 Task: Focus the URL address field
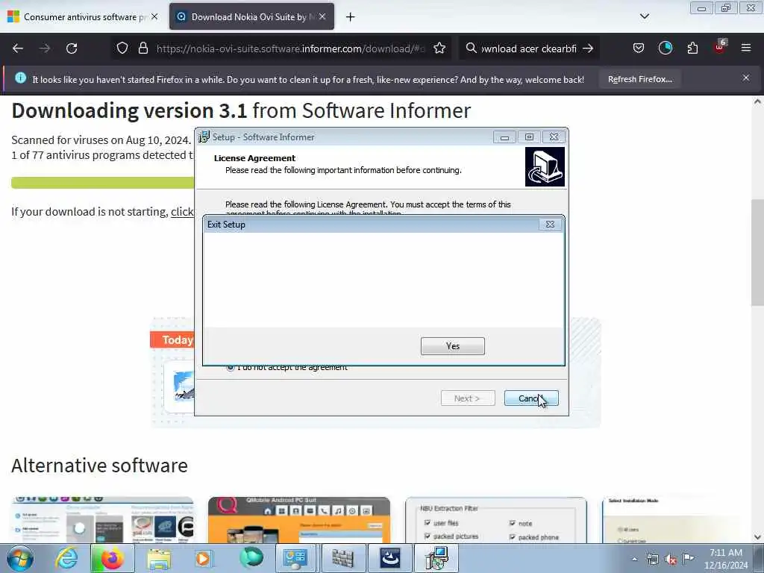click(x=290, y=48)
